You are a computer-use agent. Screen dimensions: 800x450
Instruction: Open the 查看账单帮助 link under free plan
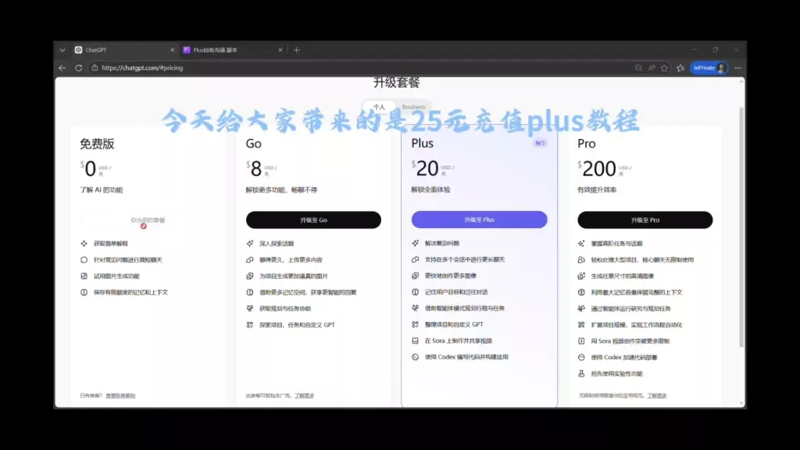tap(120, 395)
